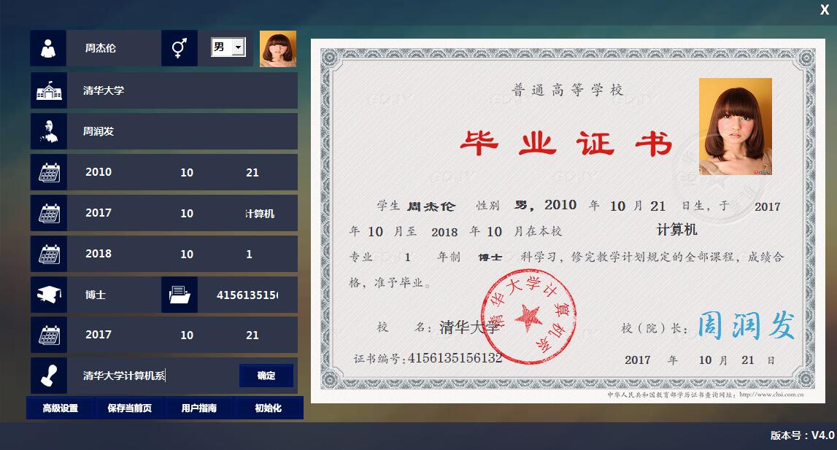
Task: Click the school building icon beside 清华大学
Action: click(49, 90)
